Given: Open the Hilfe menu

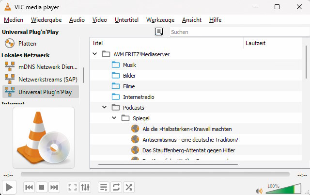Looking at the screenshot, I should point(215,20).
